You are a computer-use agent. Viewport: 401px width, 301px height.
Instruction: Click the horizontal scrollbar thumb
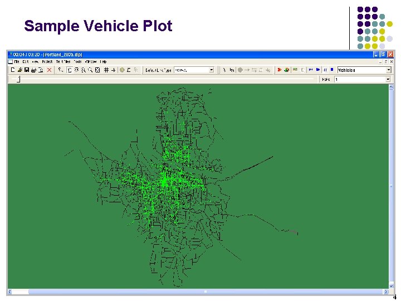click(205, 292)
